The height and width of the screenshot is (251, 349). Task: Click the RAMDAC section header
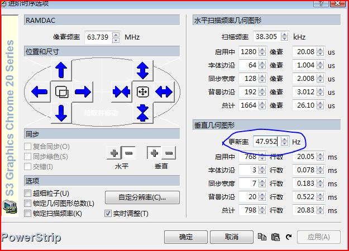[x=102, y=20]
